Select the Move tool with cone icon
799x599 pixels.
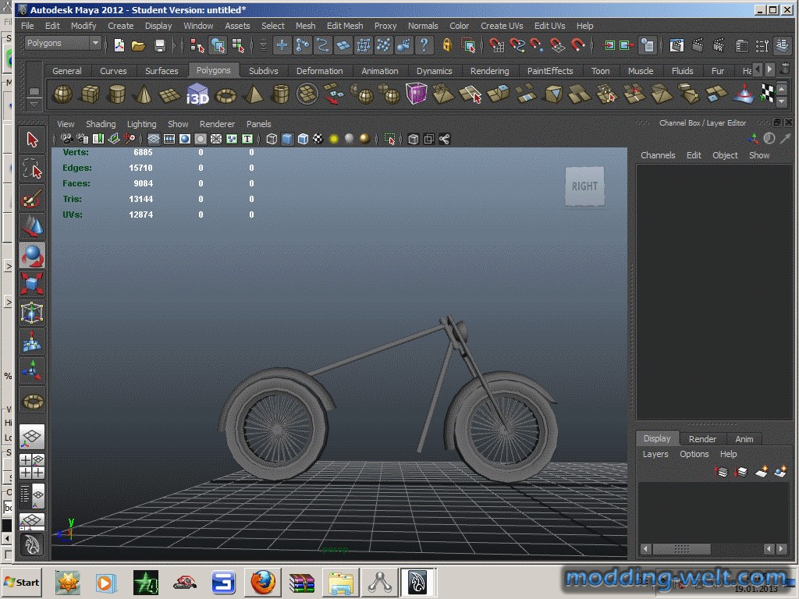point(32,226)
